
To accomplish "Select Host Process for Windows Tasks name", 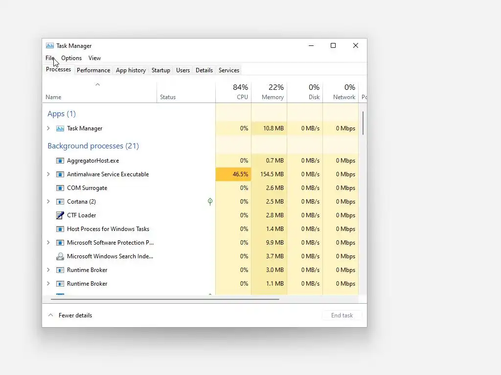I will pyautogui.click(x=108, y=229).
